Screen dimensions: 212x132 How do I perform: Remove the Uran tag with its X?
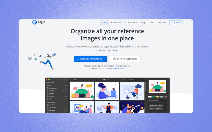tap(153, 109)
